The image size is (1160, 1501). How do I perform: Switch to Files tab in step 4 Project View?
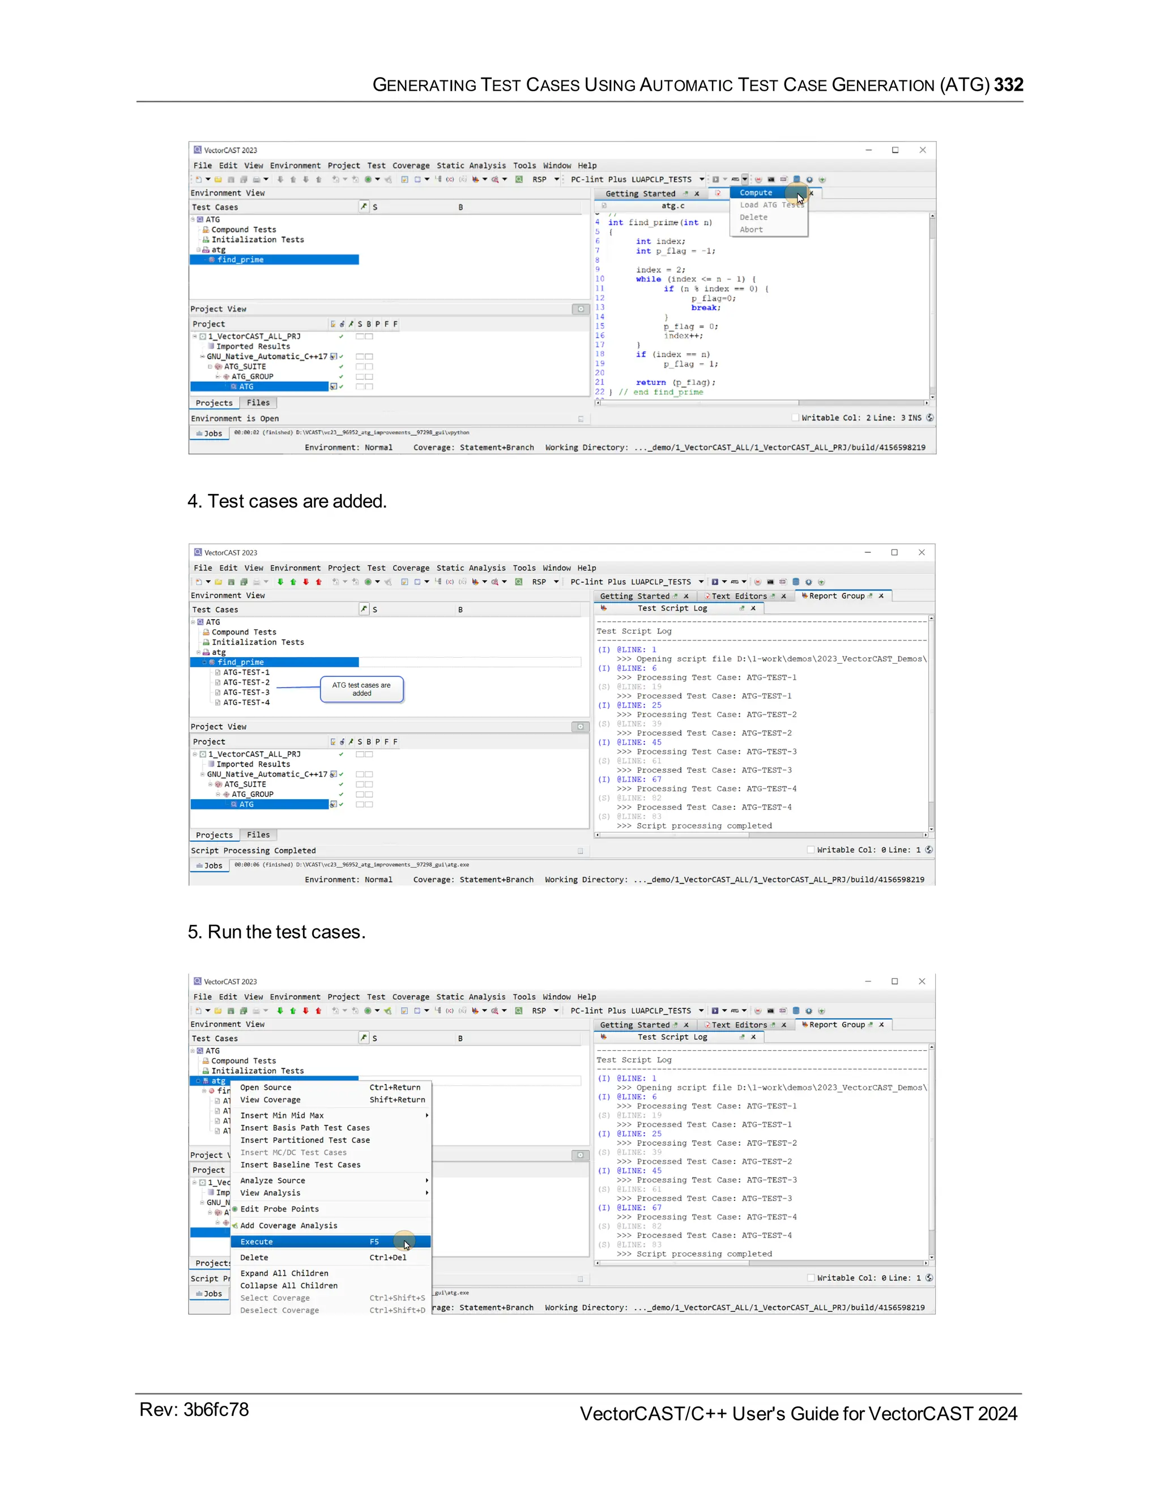tap(258, 835)
